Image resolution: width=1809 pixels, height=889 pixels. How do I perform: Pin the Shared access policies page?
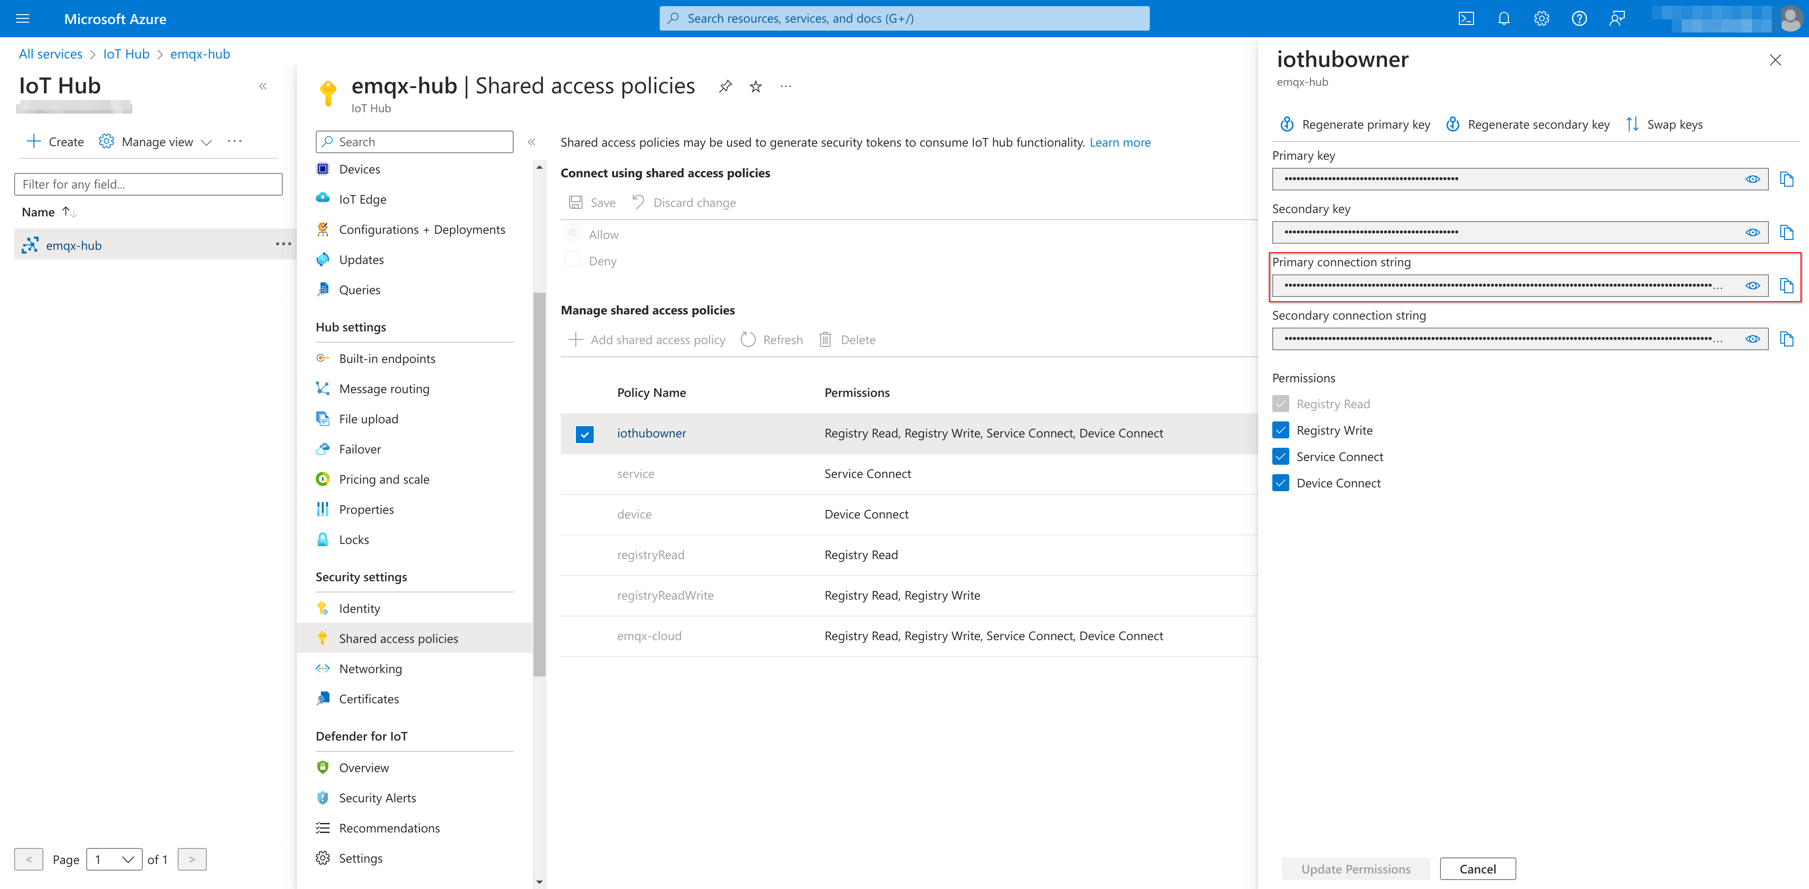pyautogui.click(x=725, y=86)
